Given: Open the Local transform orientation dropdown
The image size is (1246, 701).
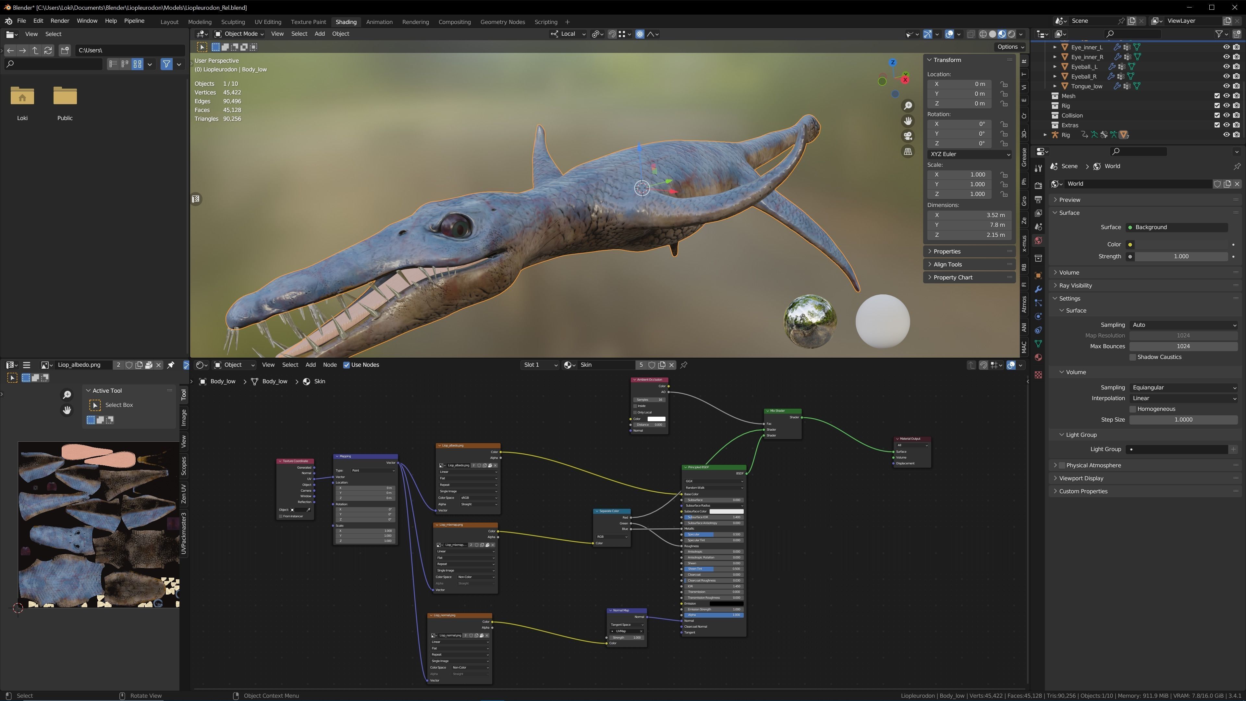Looking at the screenshot, I should 568,34.
